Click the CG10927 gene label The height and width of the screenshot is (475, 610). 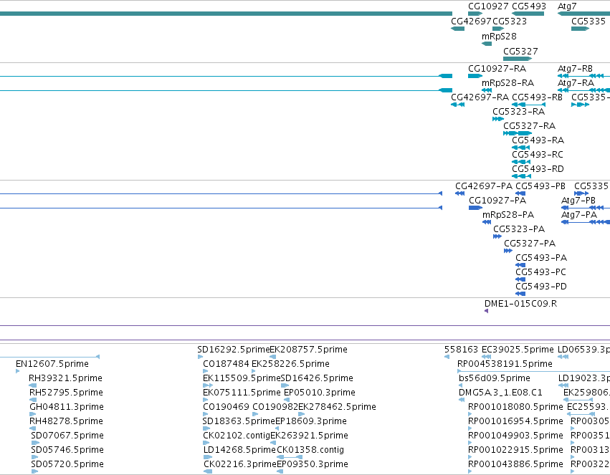click(488, 6)
